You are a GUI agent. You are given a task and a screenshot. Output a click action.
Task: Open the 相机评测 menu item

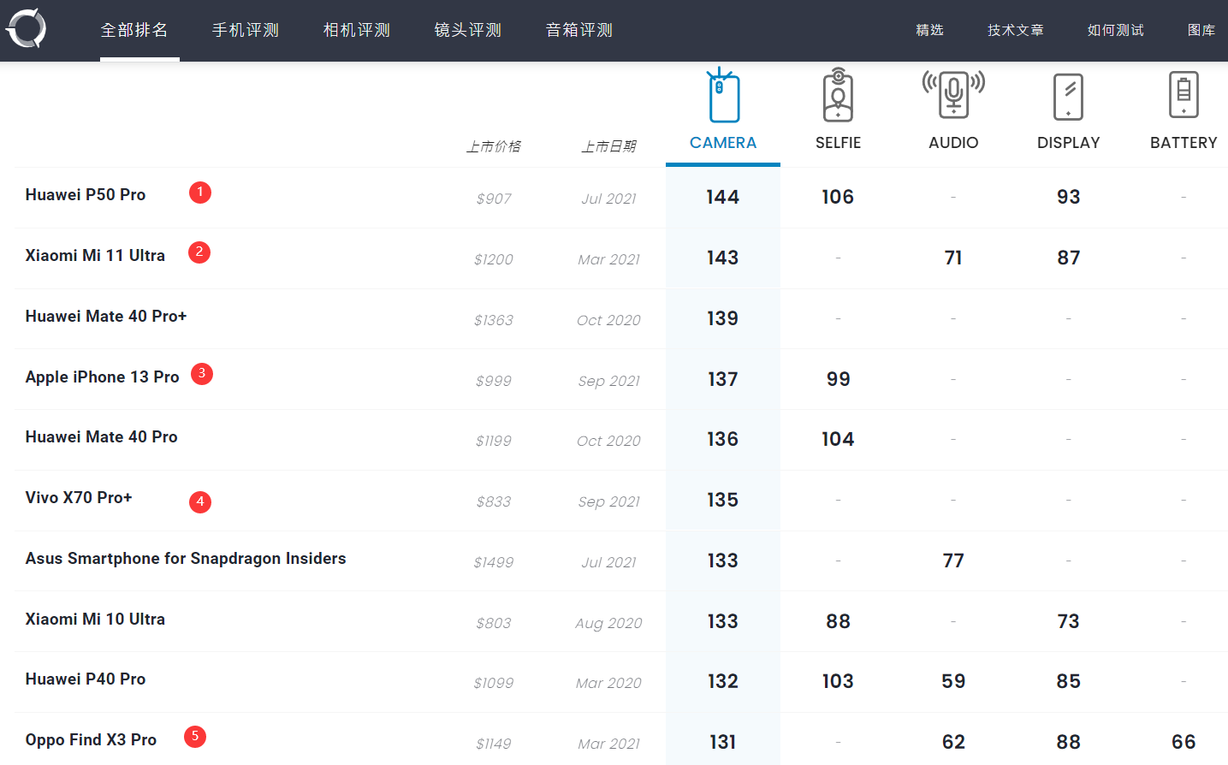click(357, 30)
